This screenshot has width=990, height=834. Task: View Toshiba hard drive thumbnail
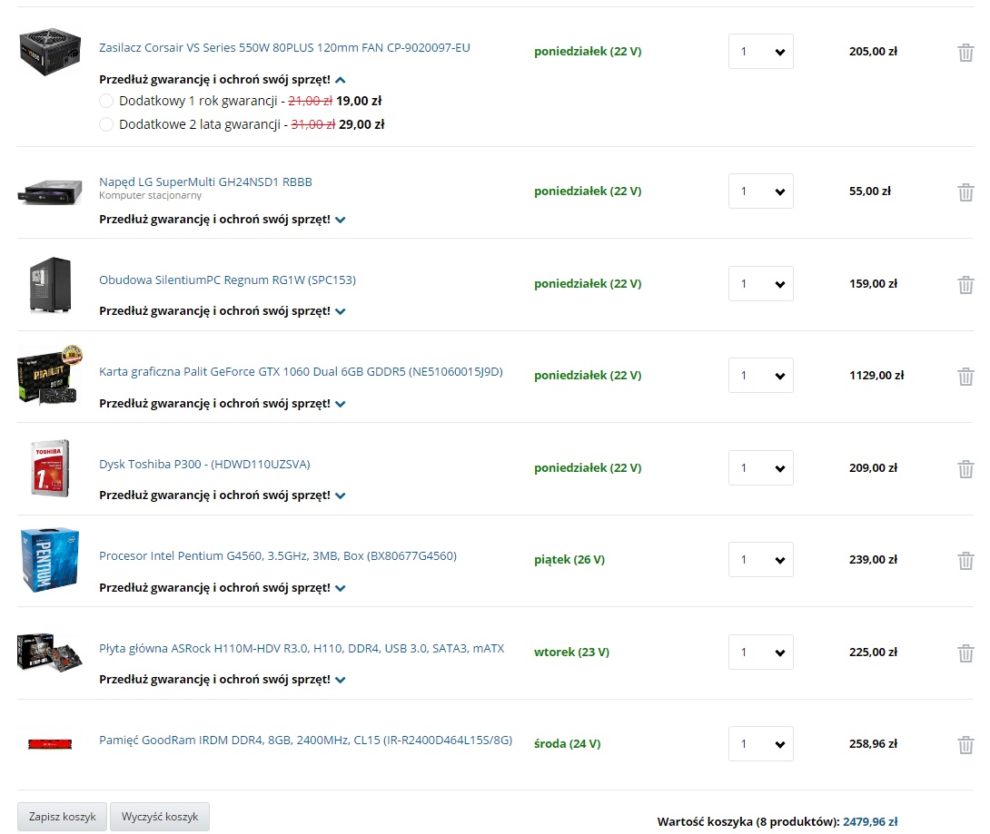coord(50,468)
